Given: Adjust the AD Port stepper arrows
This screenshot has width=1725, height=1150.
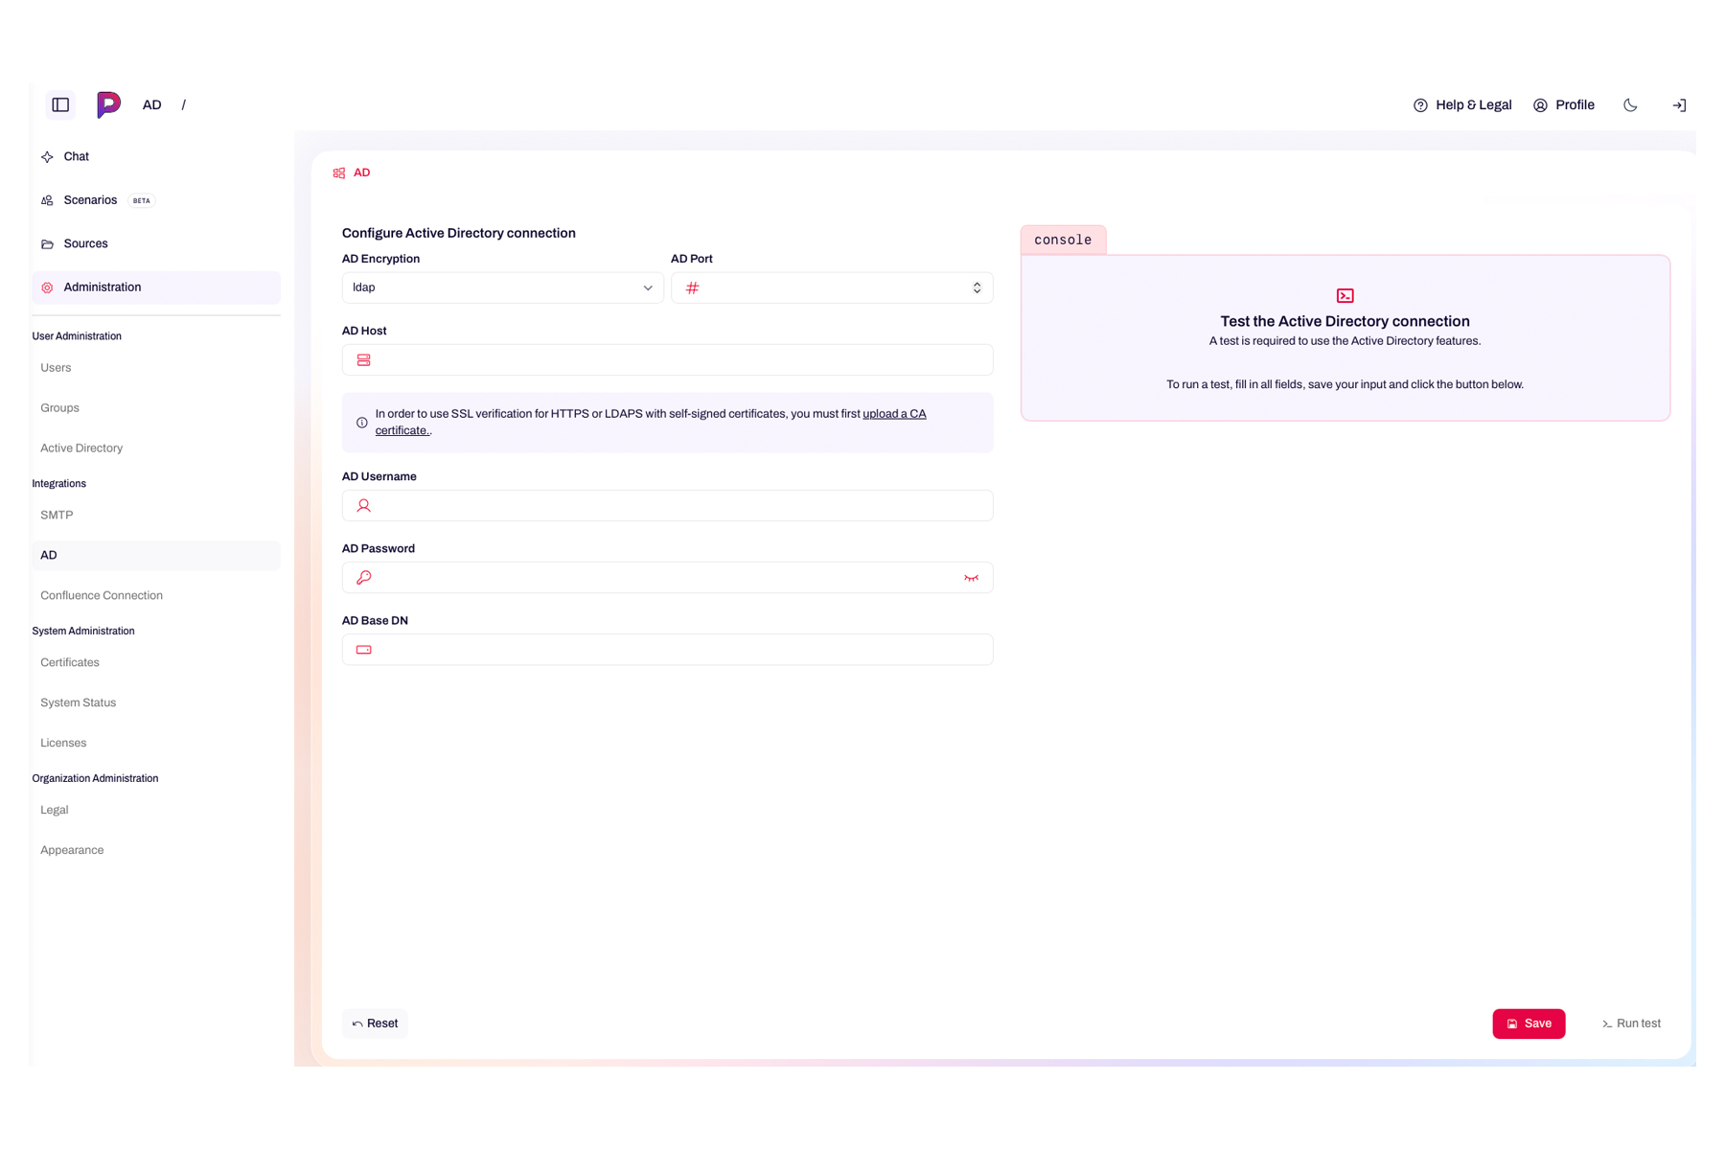Looking at the screenshot, I should pos(977,287).
